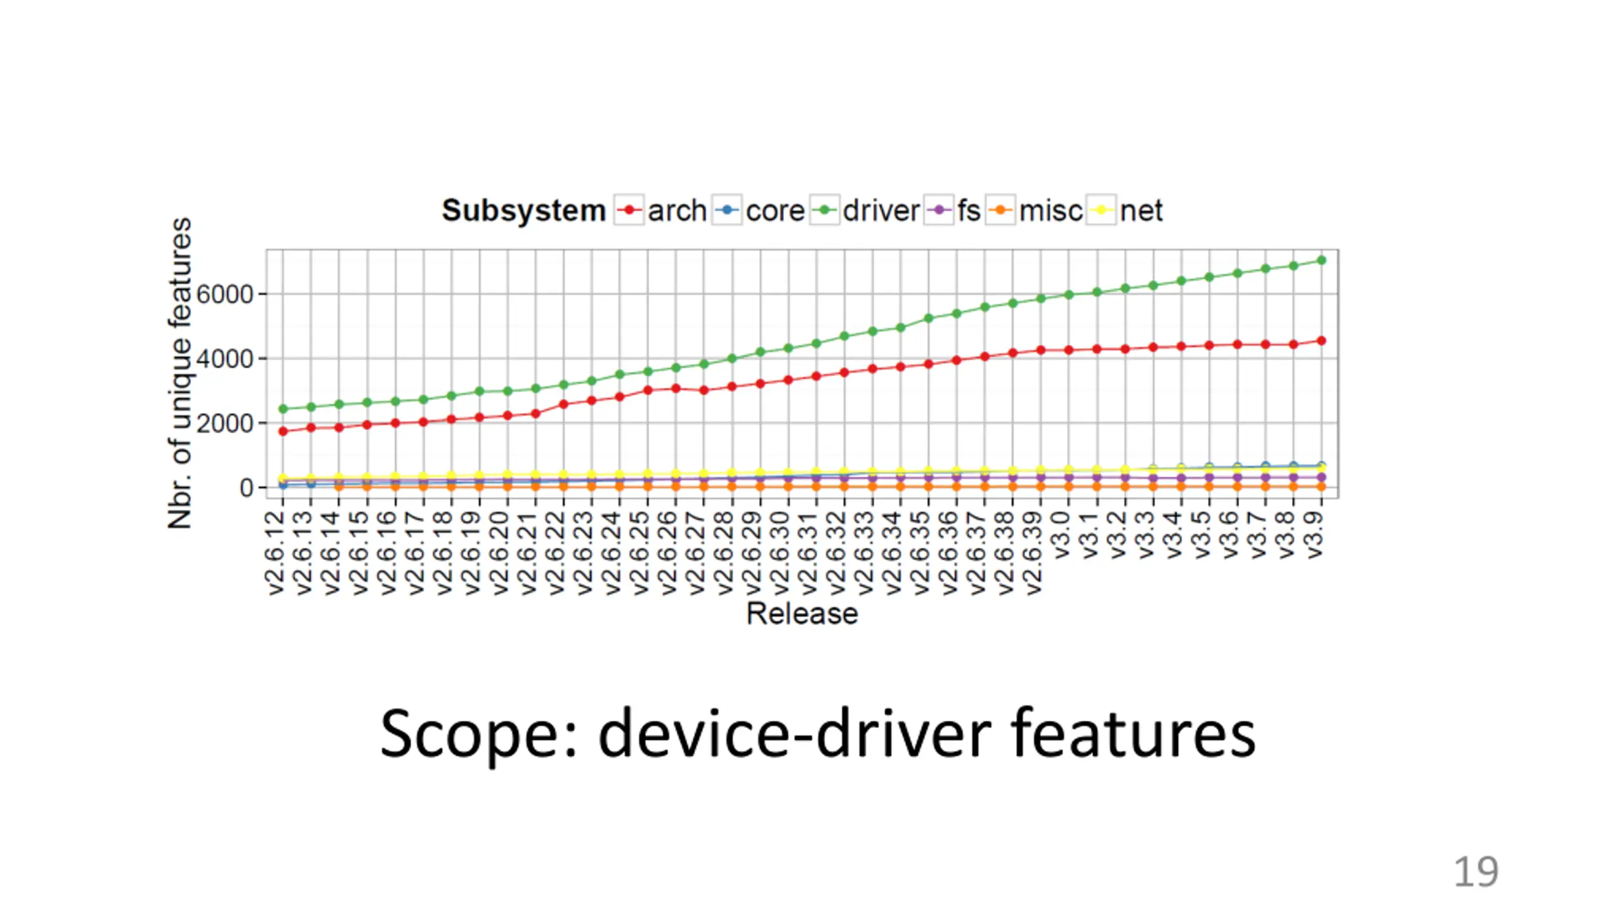
Task: Click the x-axis tick label v2.6.19
Action: coord(471,553)
